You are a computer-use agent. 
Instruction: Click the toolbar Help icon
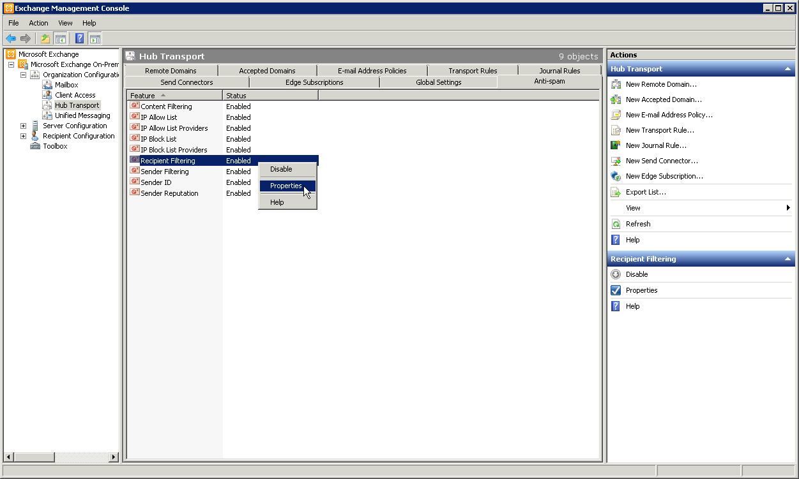pos(79,38)
